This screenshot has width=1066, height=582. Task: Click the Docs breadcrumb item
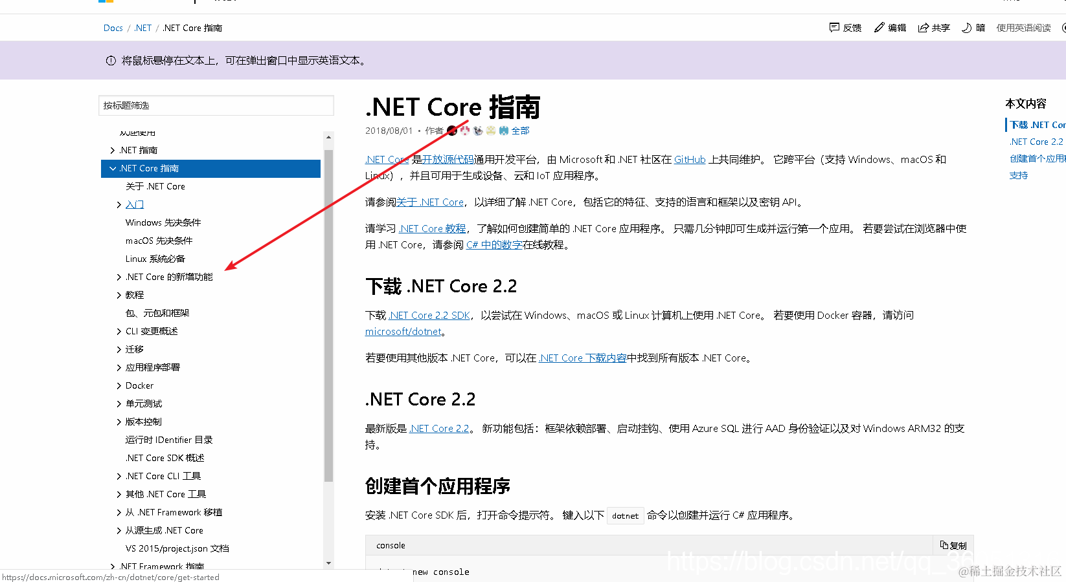click(x=113, y=28)
